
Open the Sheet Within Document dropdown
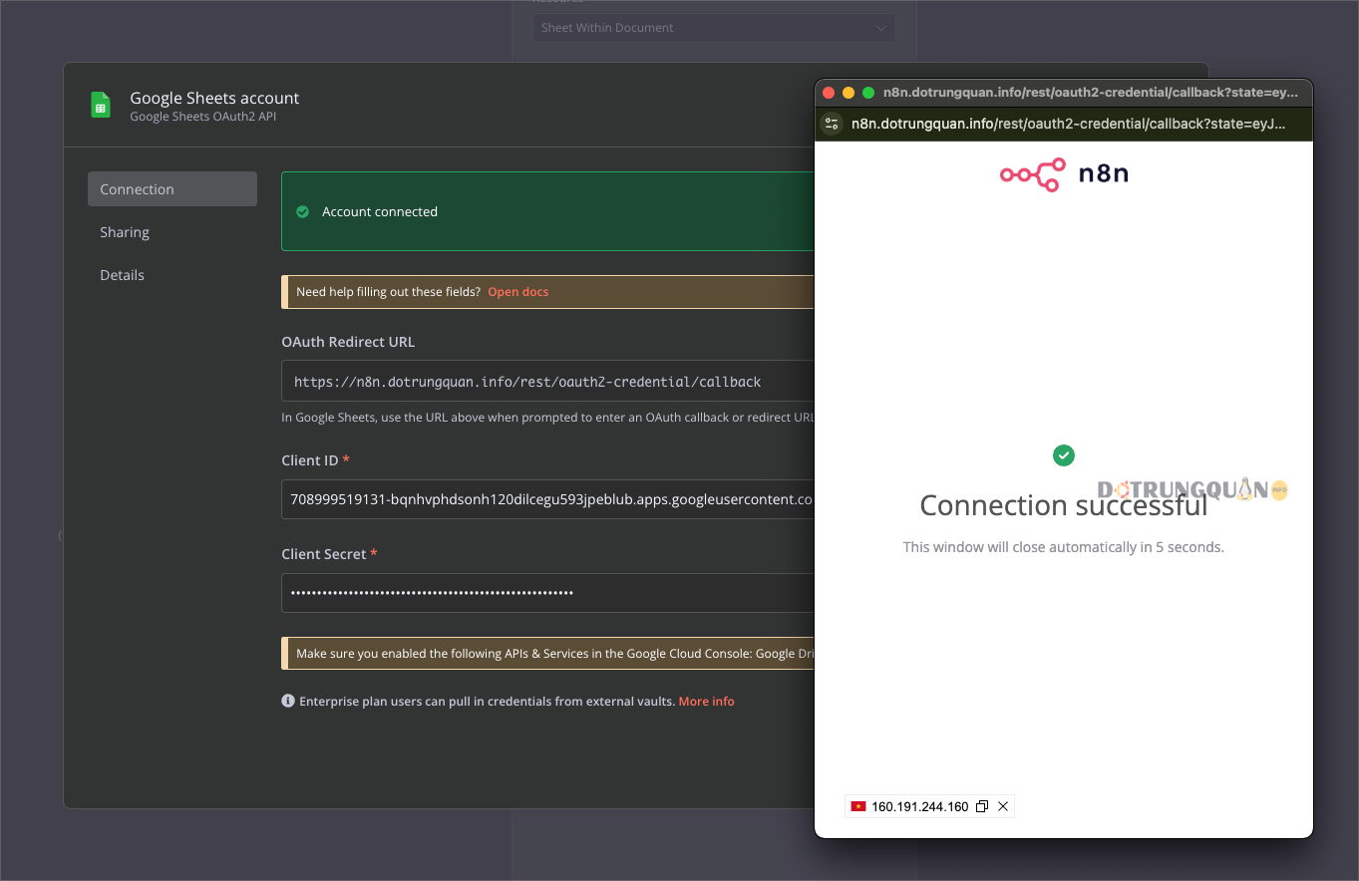[x=713, y=28]
